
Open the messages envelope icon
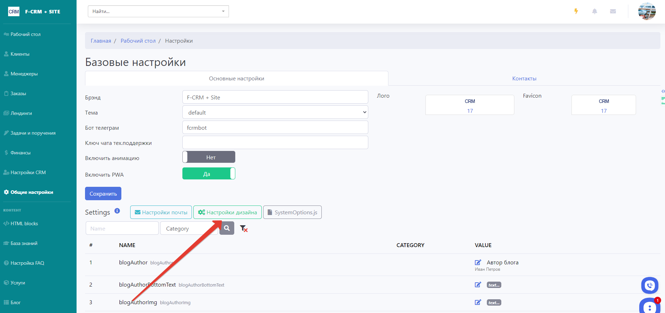point(613,11)
